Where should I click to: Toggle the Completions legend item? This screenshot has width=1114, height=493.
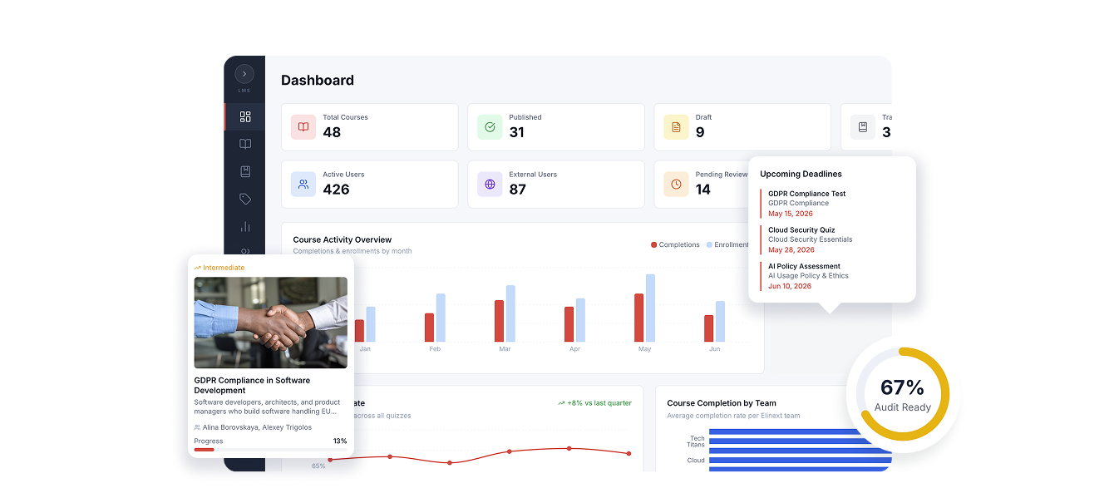tap(675, 245)
